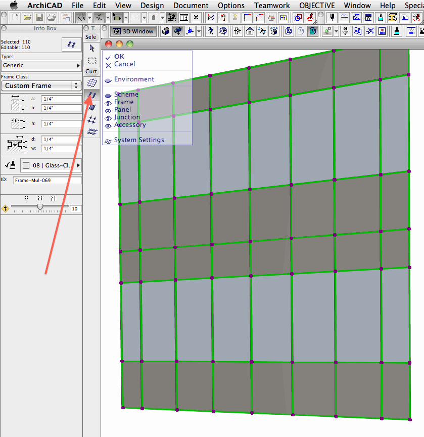Viewport: 424px width, 437px height.
Task: Click the Print icon in the toolbar
Action: pyautogui.click(x=51, y=18)
